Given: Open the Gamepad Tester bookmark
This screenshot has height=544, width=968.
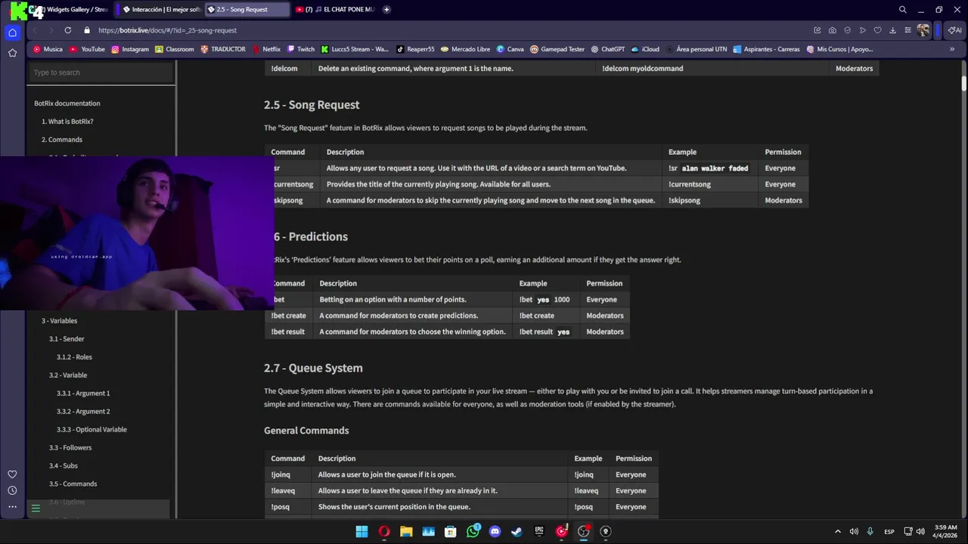Looking at the screenshot, I should click(557, 49).
